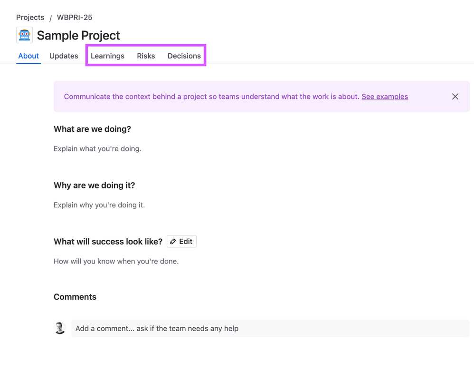Go to the Decisions tab
Viewport: 474px width, 391px height.
(184, 56)
